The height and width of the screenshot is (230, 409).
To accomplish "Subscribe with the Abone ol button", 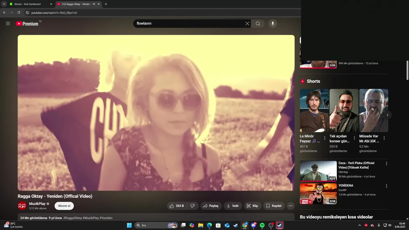I will [x=64, y=206].
